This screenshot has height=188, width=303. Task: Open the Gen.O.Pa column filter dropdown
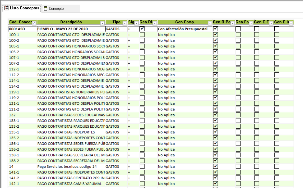pyautogui.click(x=233, y=23)
